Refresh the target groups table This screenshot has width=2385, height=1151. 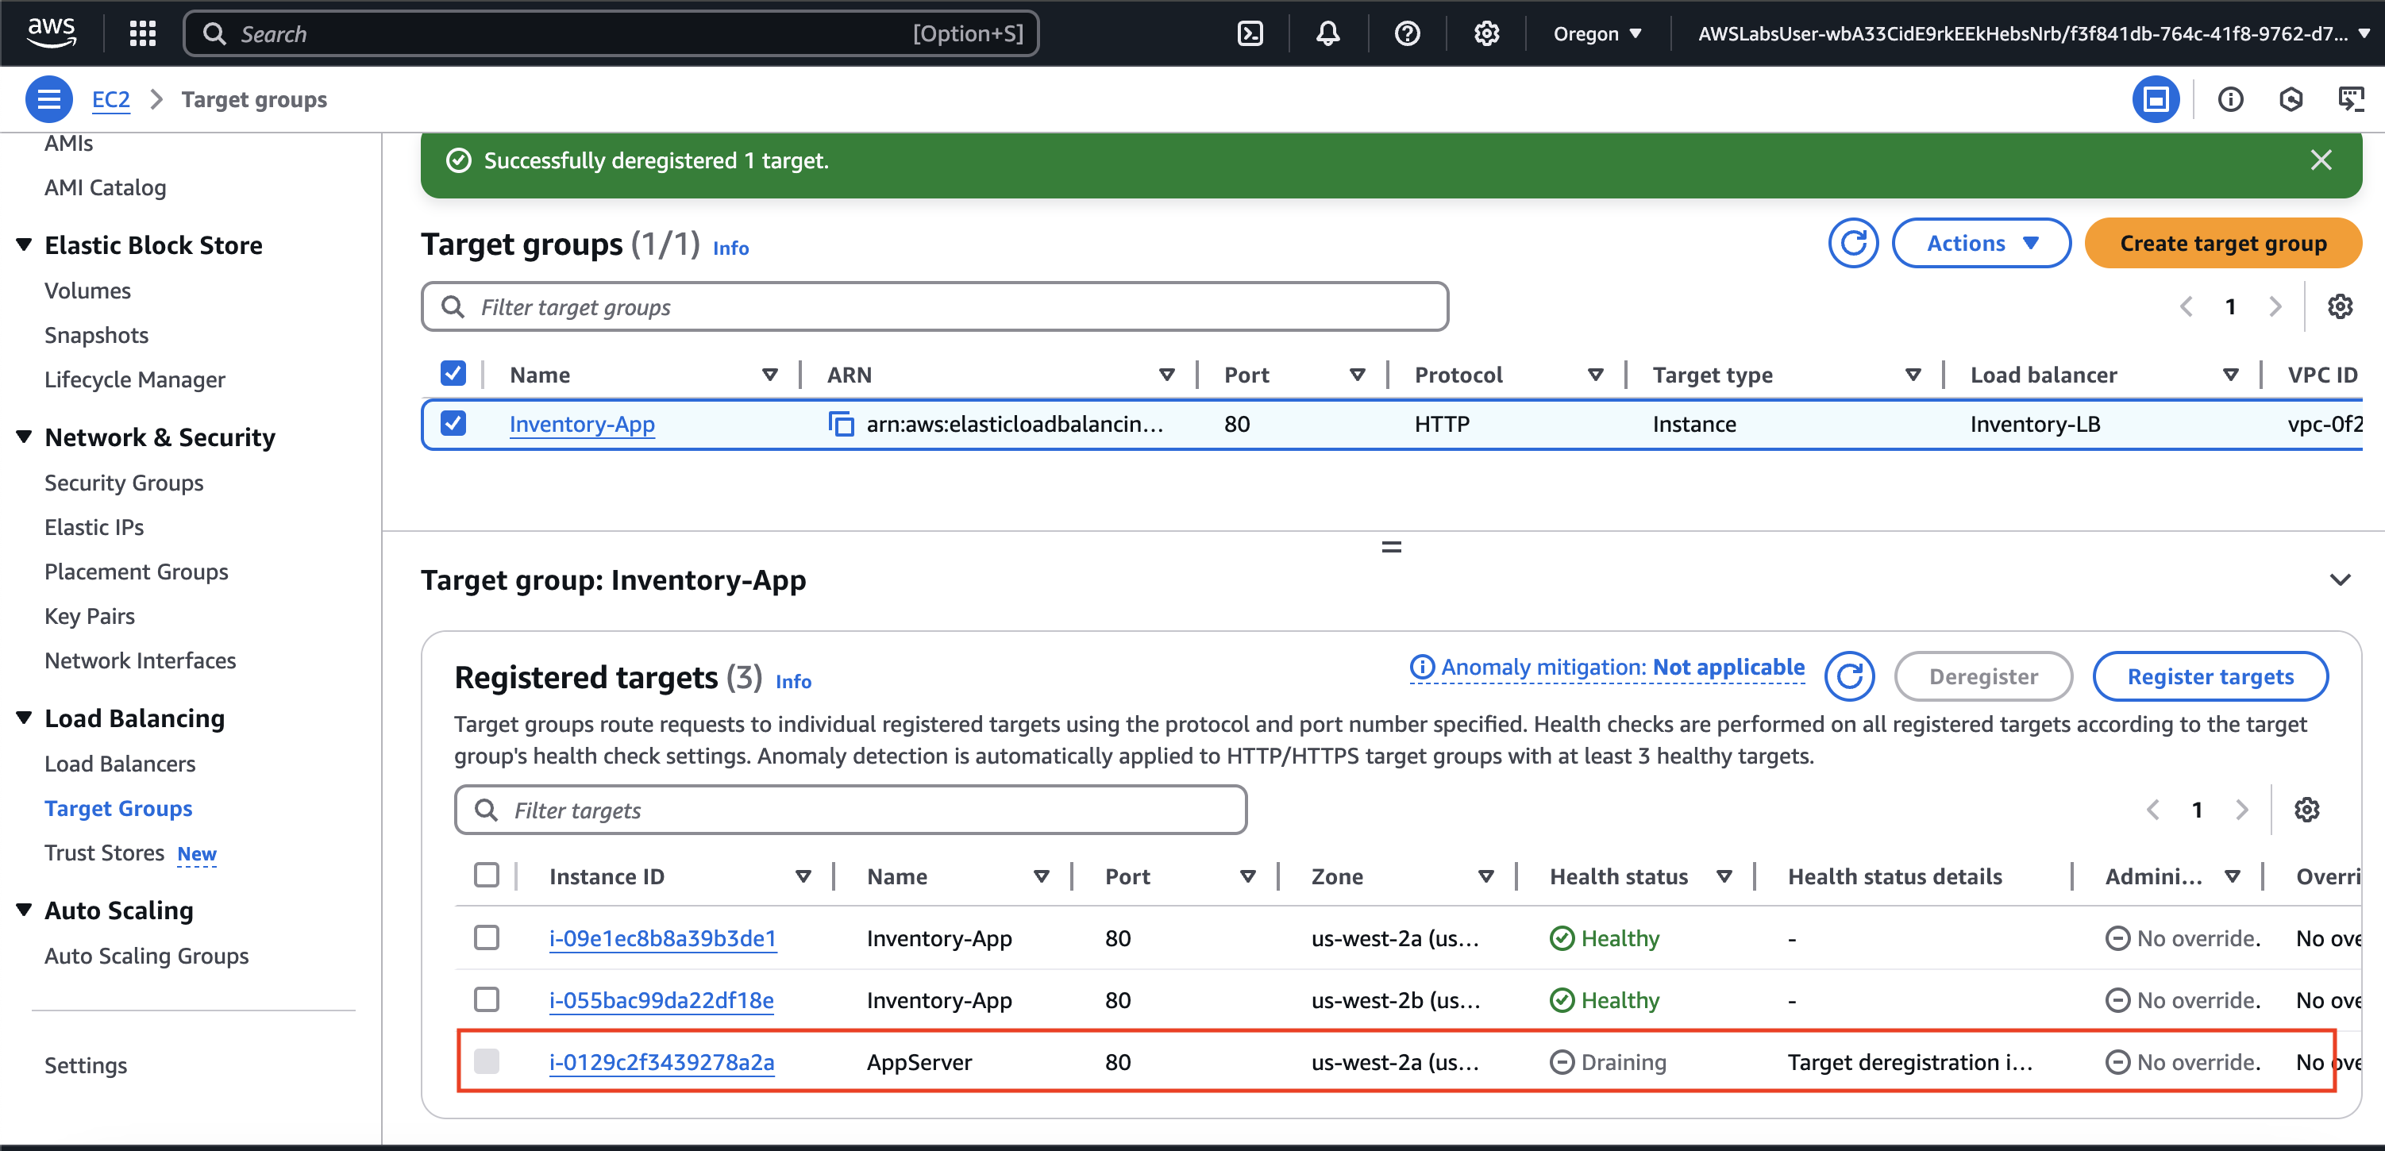pyautogui.click(x=1852, y=244)
